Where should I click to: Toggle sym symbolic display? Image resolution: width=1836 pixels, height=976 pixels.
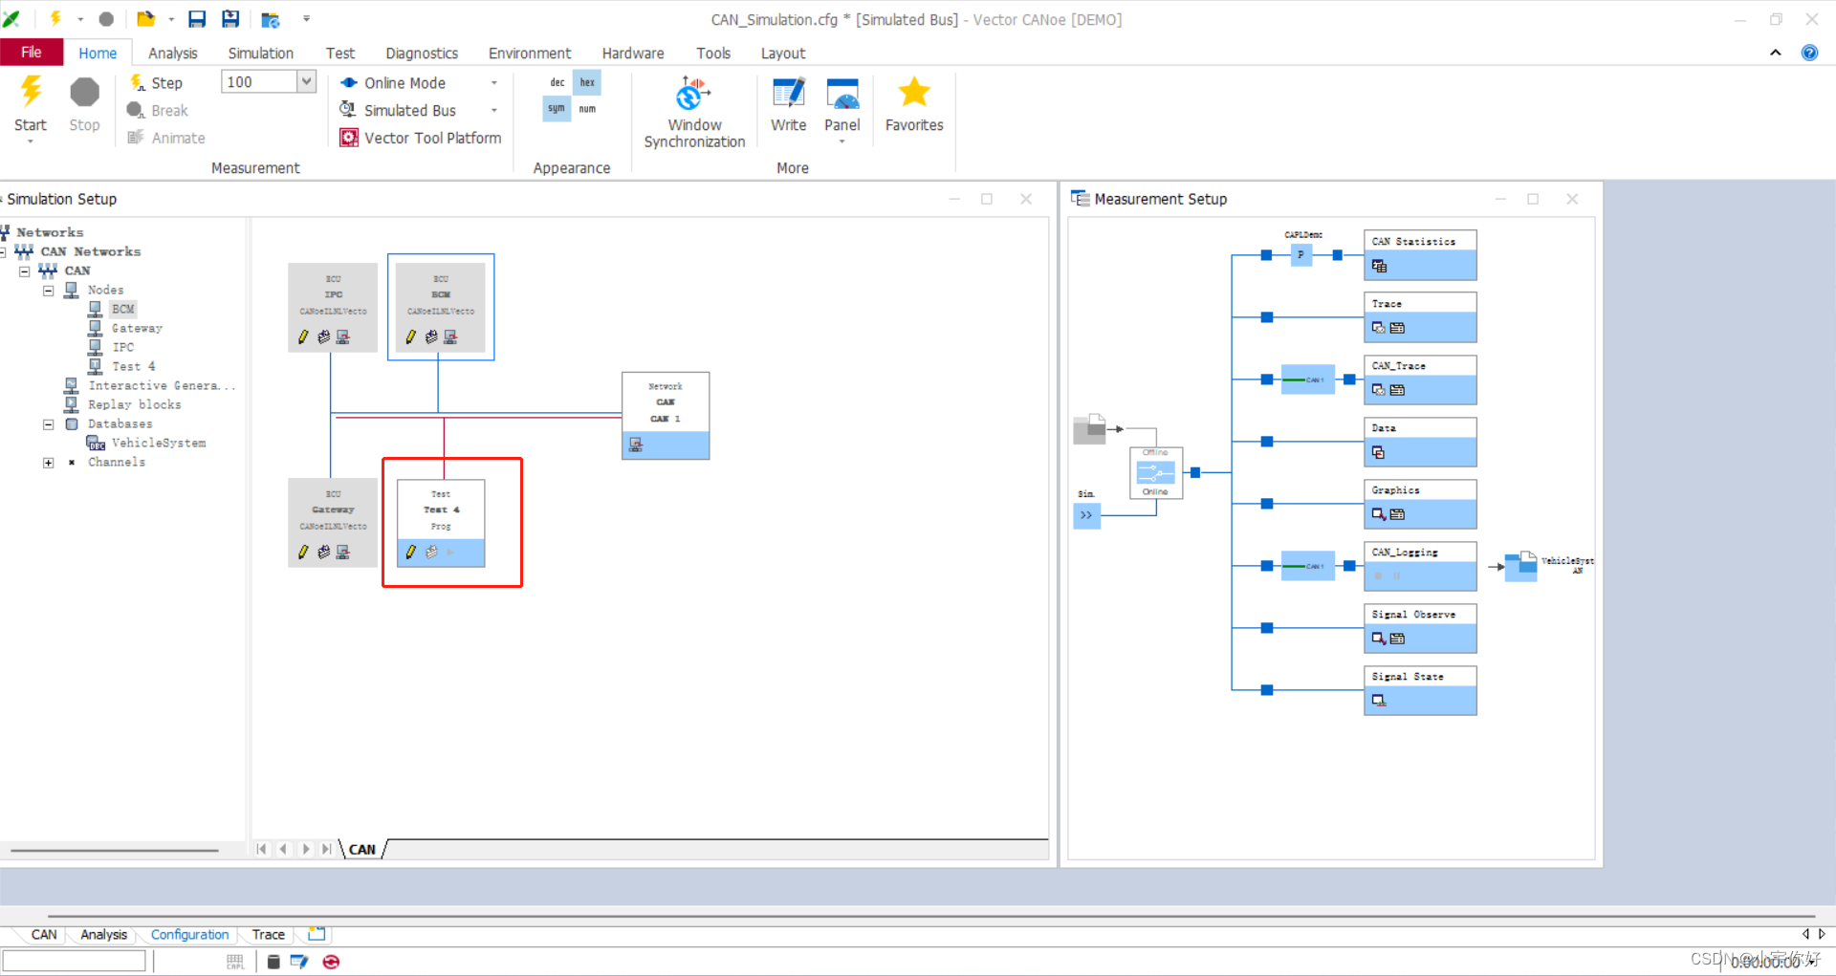click(557, 109)
